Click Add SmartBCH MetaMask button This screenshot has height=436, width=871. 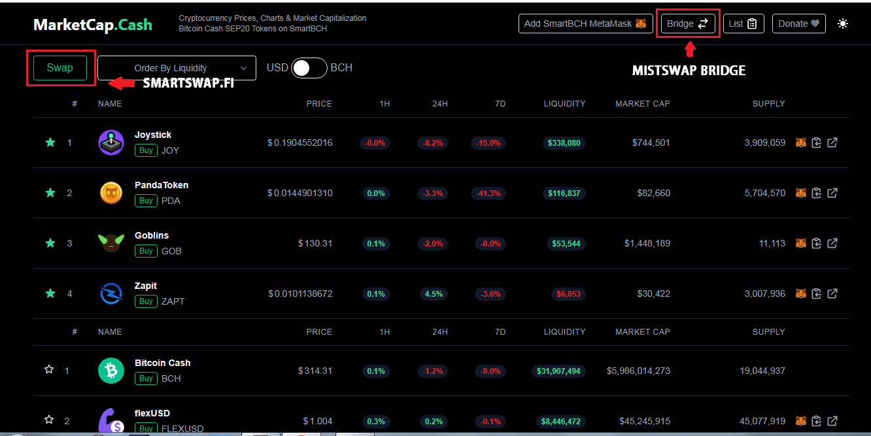[x=585, y=24]
